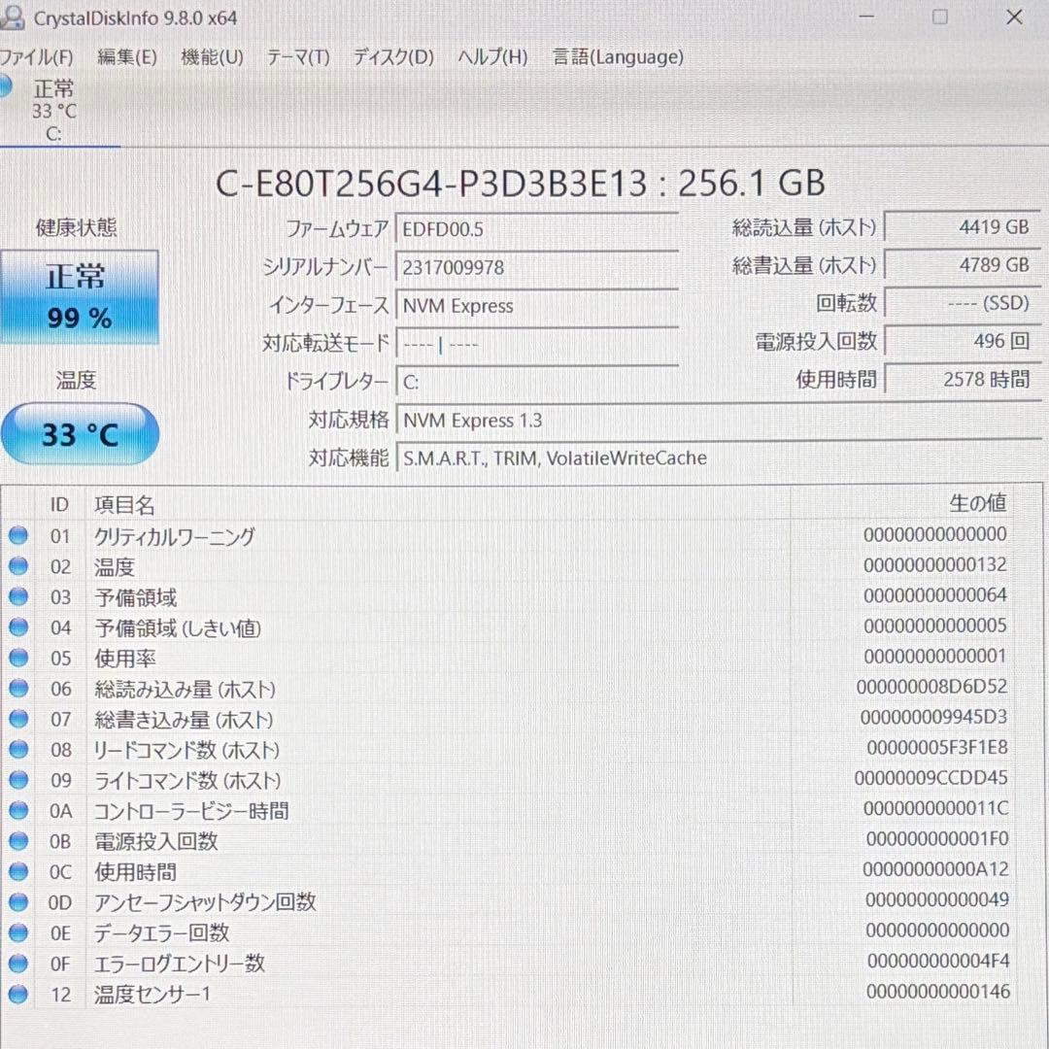Click the 33 °C temperature button
The image size is (1049, 1049).
coord(80,434)
